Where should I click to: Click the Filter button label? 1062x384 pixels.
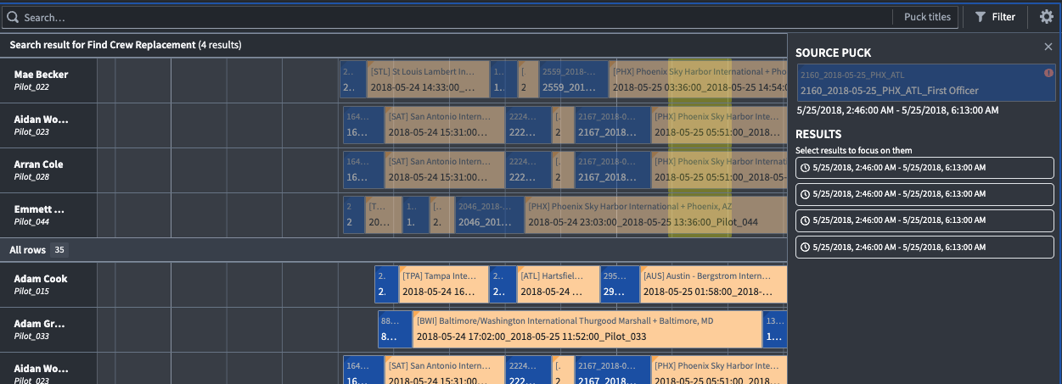[1003, 17]
